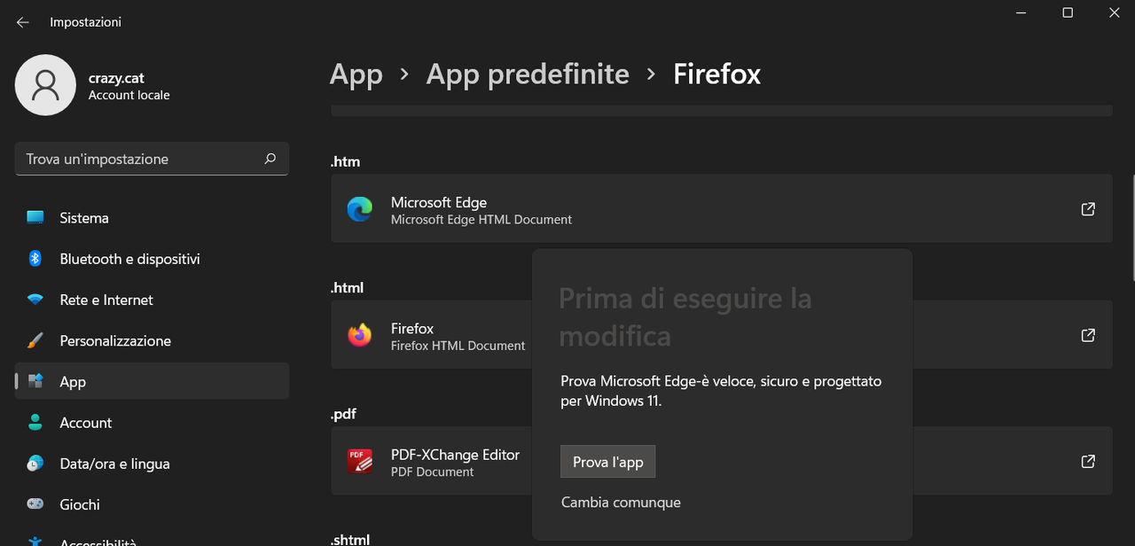Open external link icon on the .pdf row
Viewport: 1135px width, 546px height.
(x=1088, y=461)
